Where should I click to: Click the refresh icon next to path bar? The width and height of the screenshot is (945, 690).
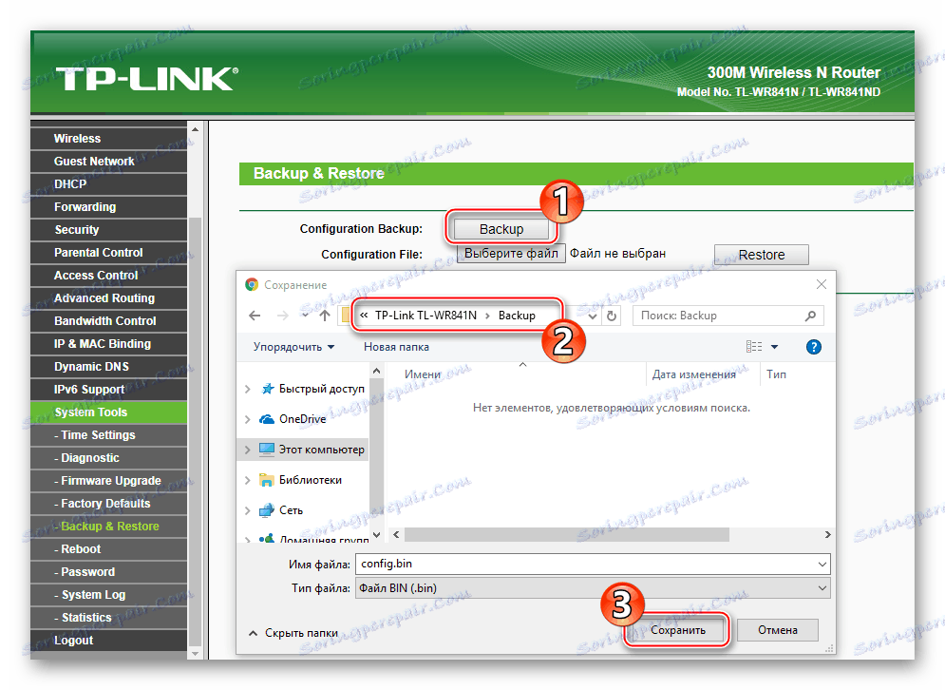pos(611,316)
